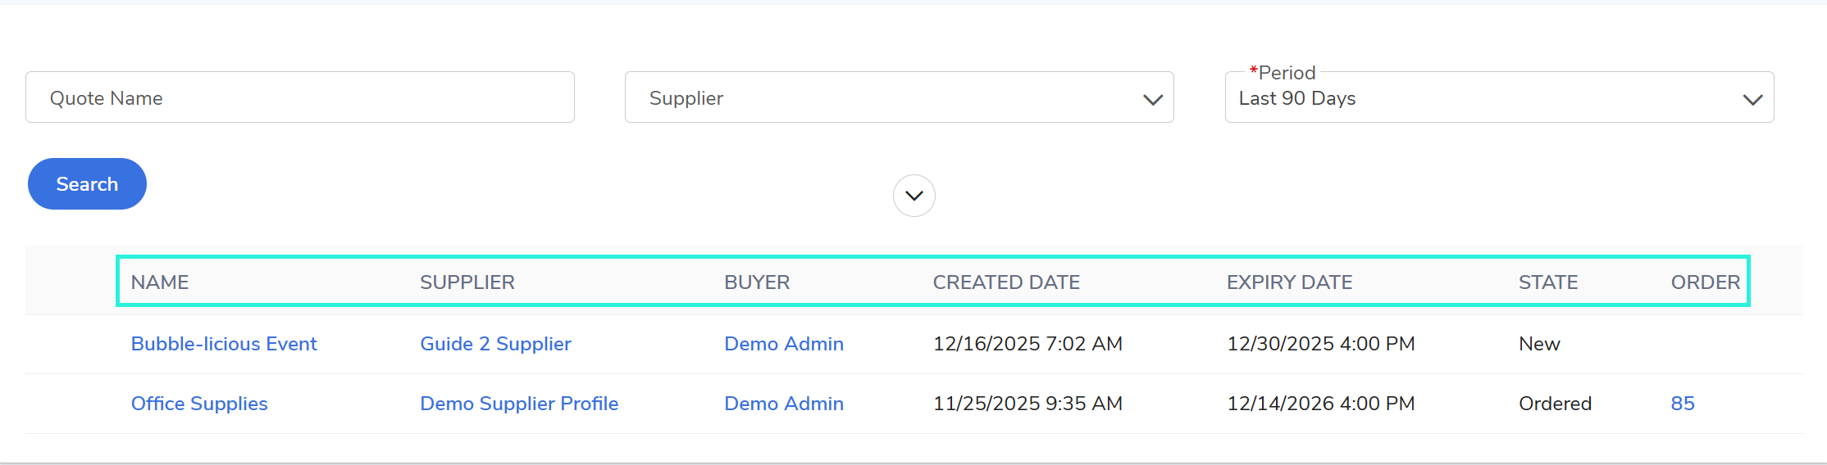View the Demo Supplier Profile link
Screen dimensions: 1827x465
click(x=519, y=404)
